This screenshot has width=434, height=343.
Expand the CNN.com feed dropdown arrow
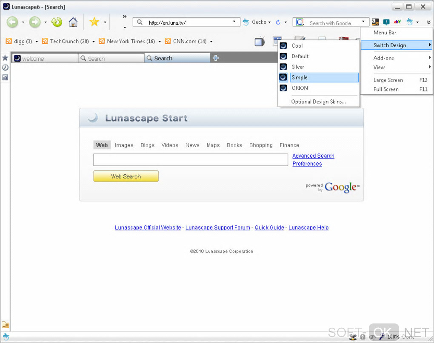point(211,42)
